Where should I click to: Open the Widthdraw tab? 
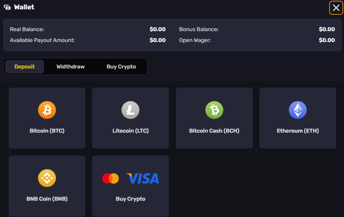pyautogui.click(x=71, y=66)
